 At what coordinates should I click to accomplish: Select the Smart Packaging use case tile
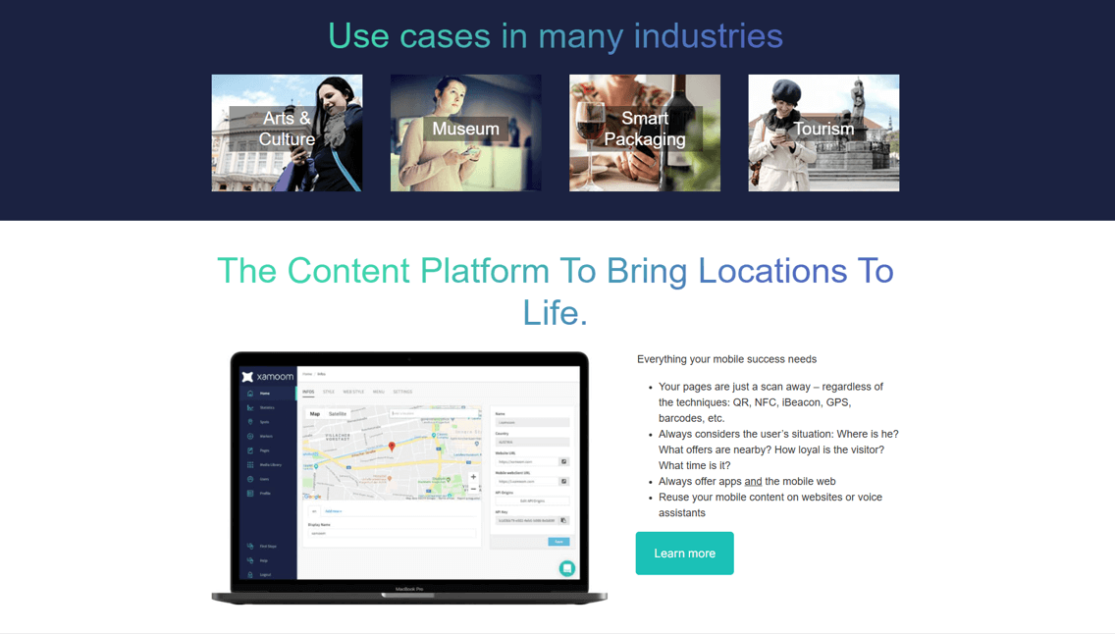pyautogui.click(x=644, y=132)
